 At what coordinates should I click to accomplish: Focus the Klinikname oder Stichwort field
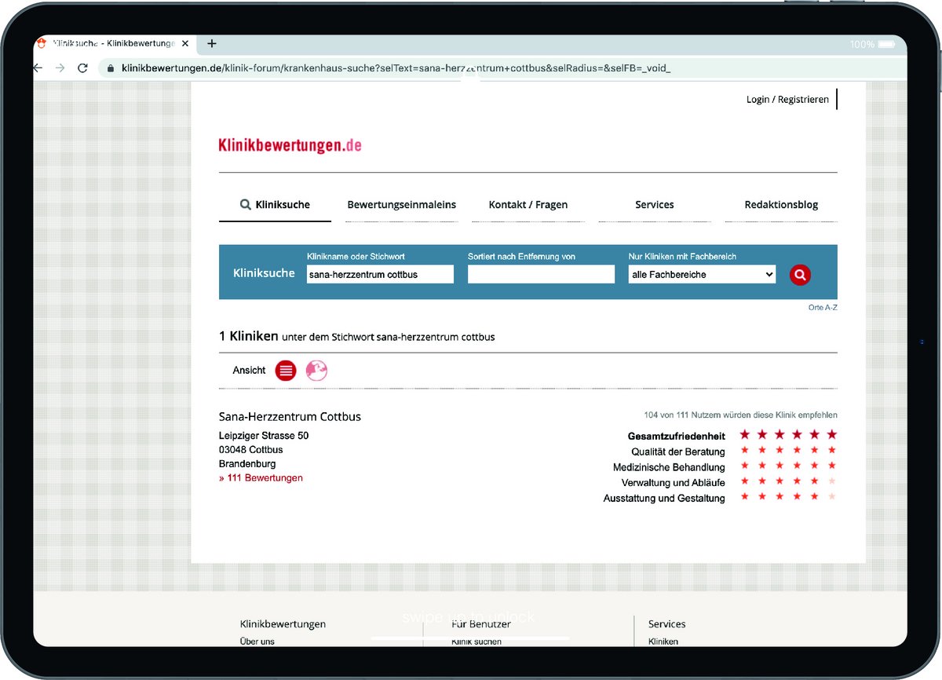pos(380,275)
